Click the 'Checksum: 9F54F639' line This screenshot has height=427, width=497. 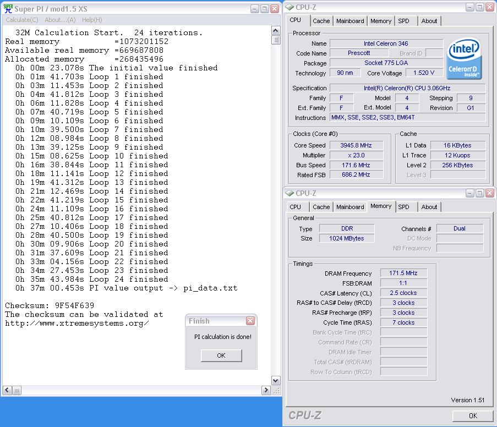pyautogui.click(x=50, y=305)
